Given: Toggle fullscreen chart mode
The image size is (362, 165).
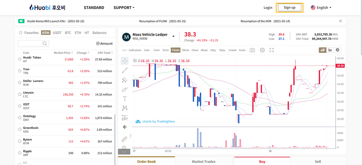Looking at the screenshot, I should (x=271, y=50).
